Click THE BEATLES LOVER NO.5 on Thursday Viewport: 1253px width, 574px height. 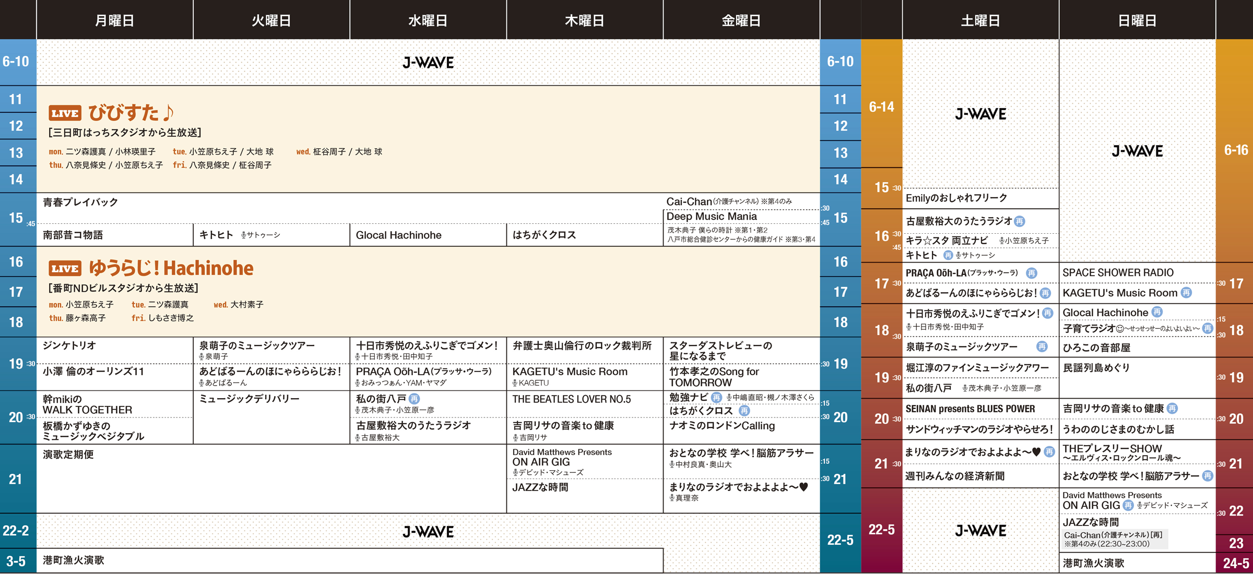(x=572, y=399)
